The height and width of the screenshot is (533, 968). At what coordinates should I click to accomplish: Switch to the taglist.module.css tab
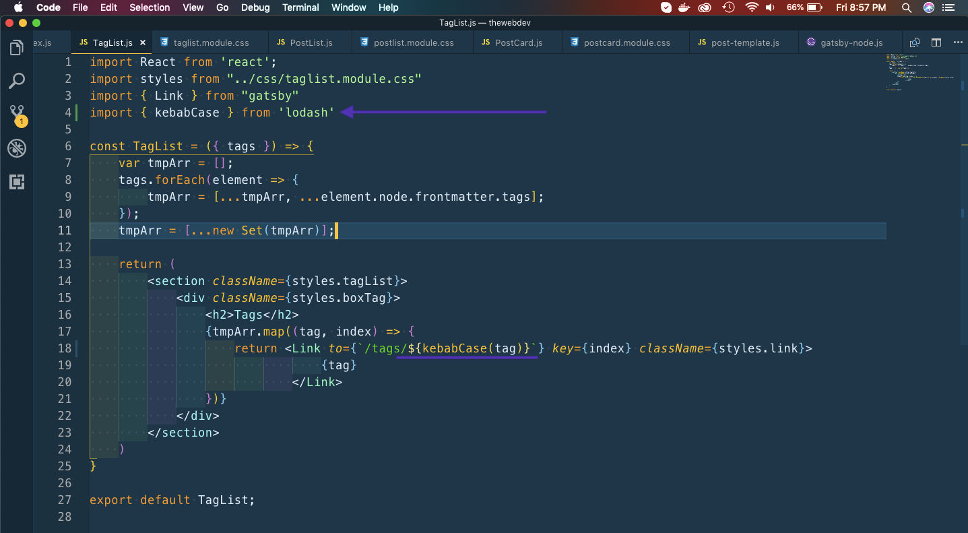click(211, 42)
